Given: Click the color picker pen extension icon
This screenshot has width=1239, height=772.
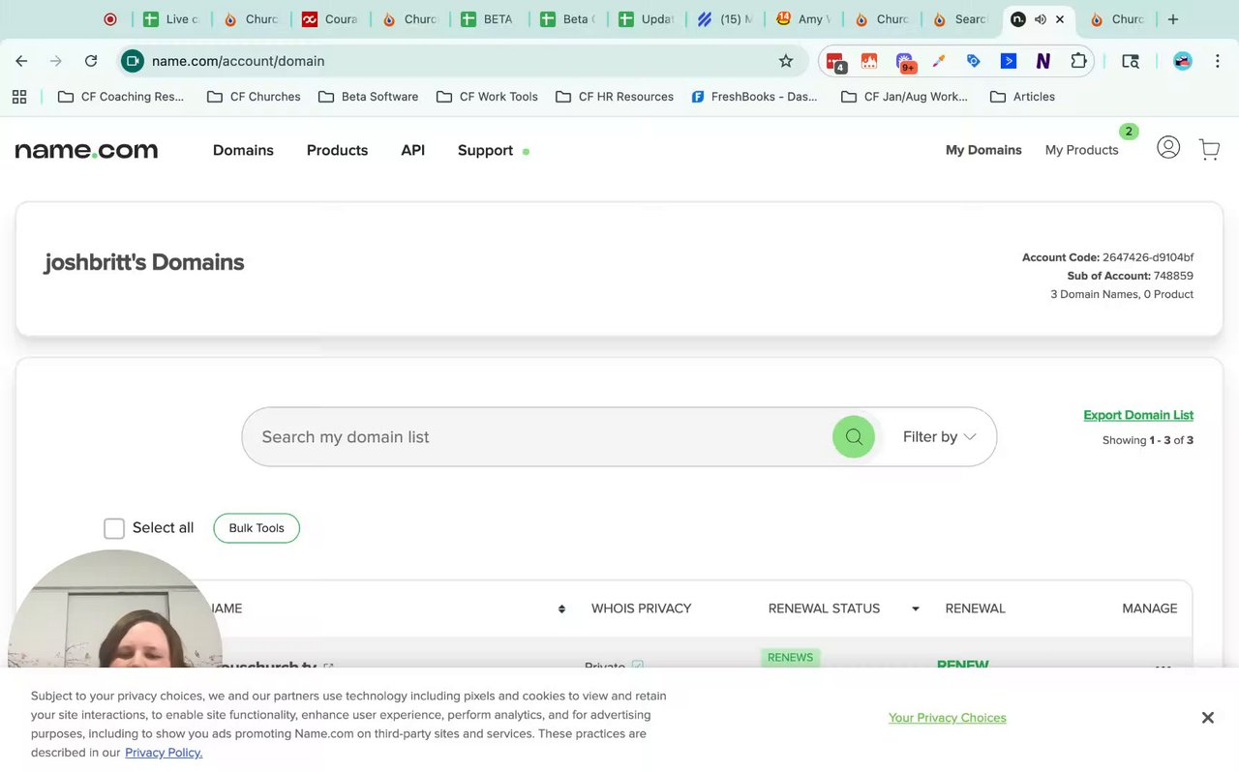Looking at the screenshot, I should 938,61.
